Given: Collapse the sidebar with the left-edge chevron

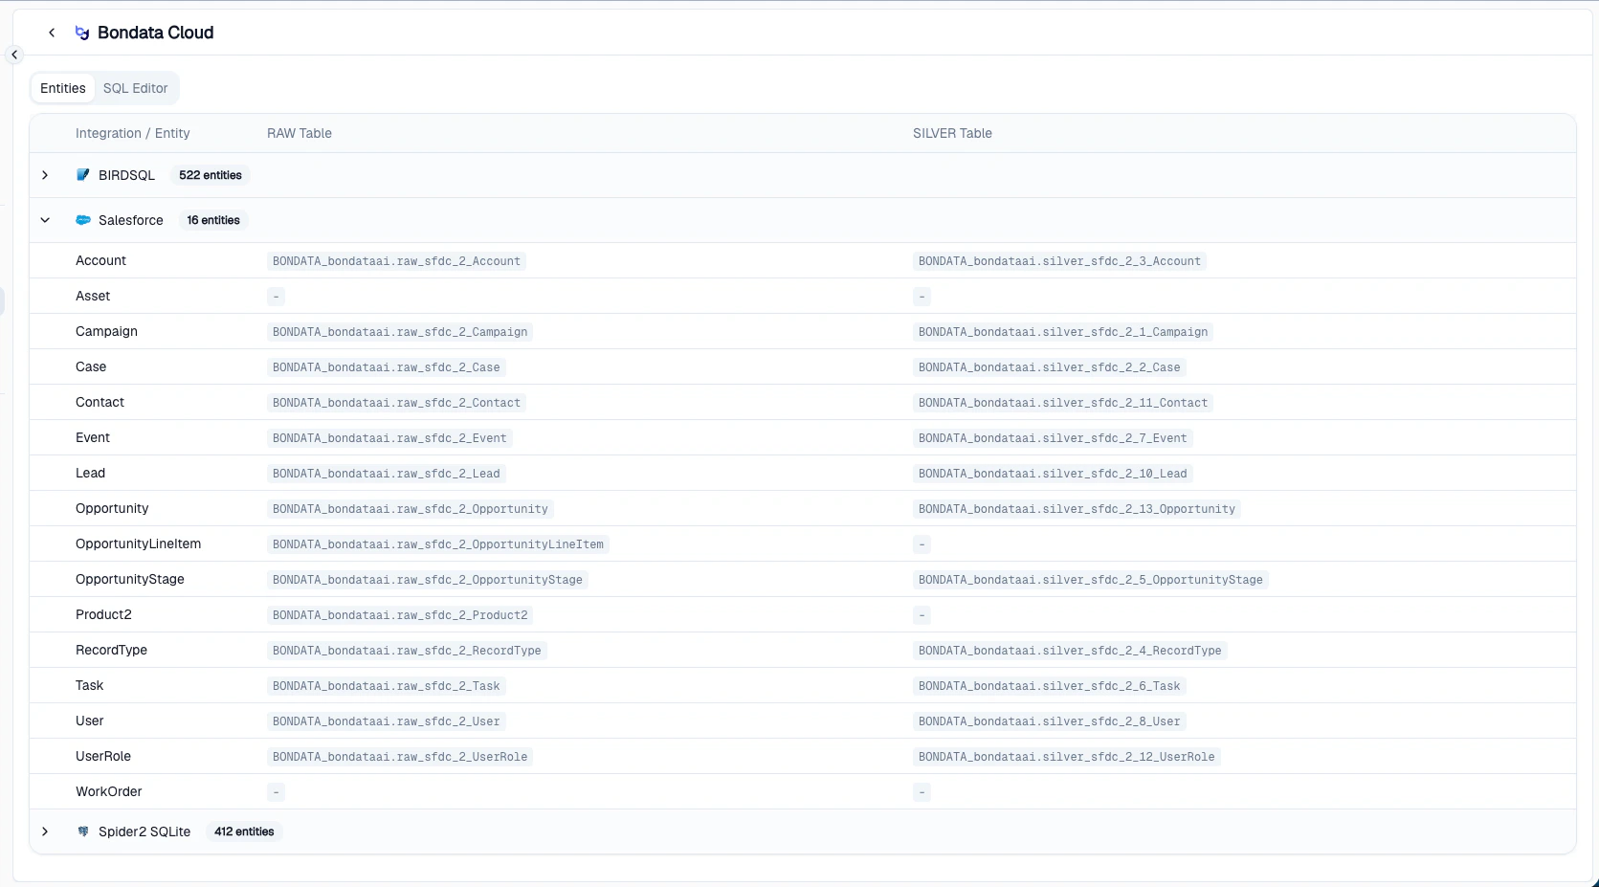Looking at the screenshot, I should pos(14,55).
